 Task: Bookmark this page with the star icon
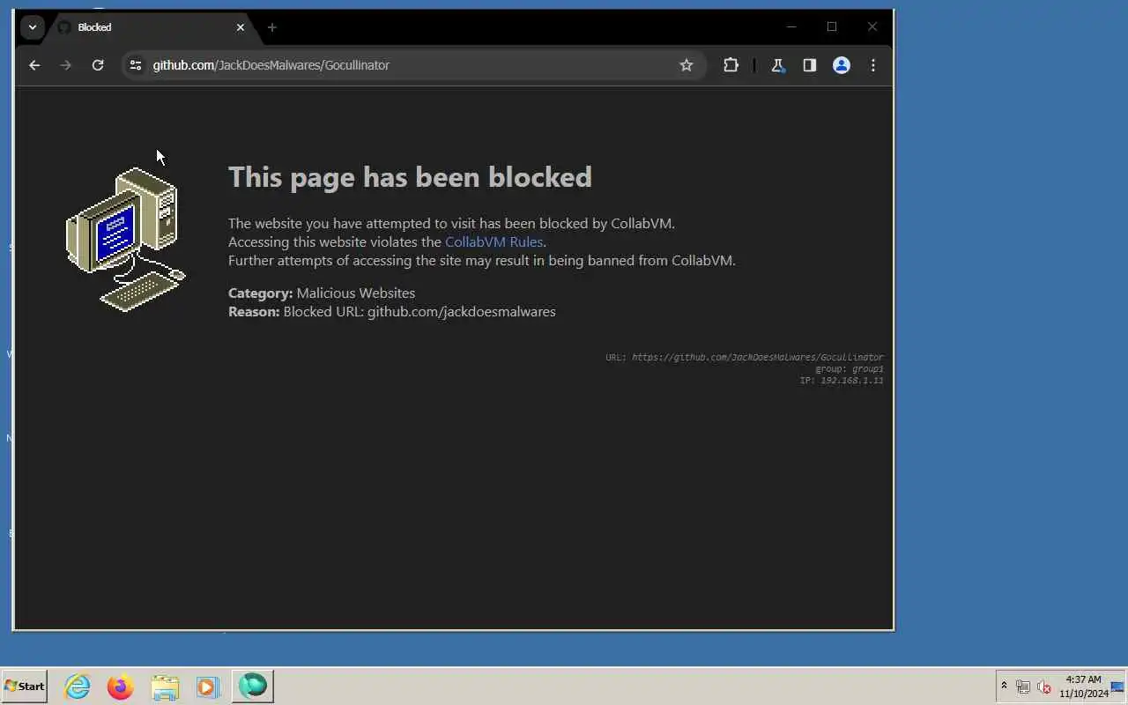click(x=686, y=65)
